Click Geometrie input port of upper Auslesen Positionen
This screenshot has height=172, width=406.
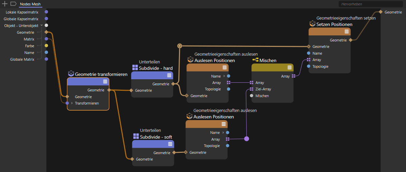[187, 96]
